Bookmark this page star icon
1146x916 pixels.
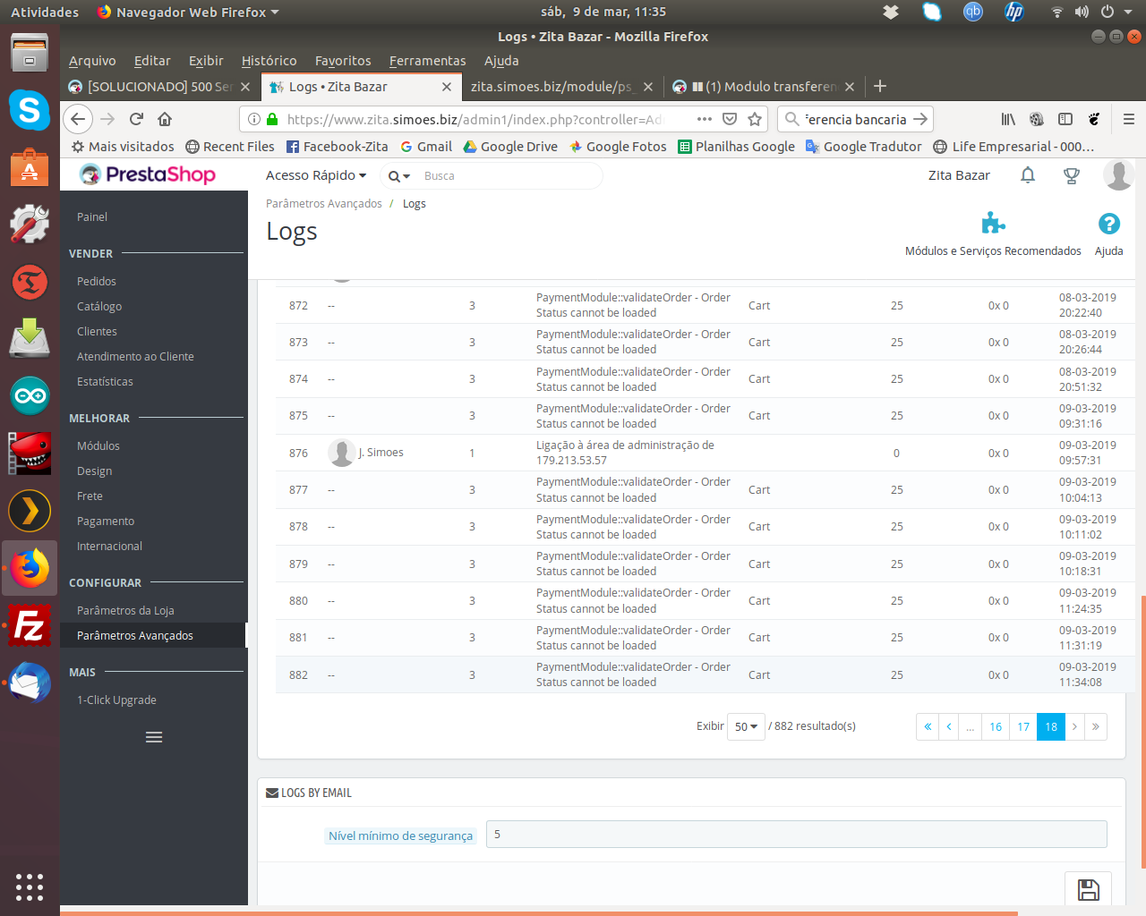click(x=755, y=119)
